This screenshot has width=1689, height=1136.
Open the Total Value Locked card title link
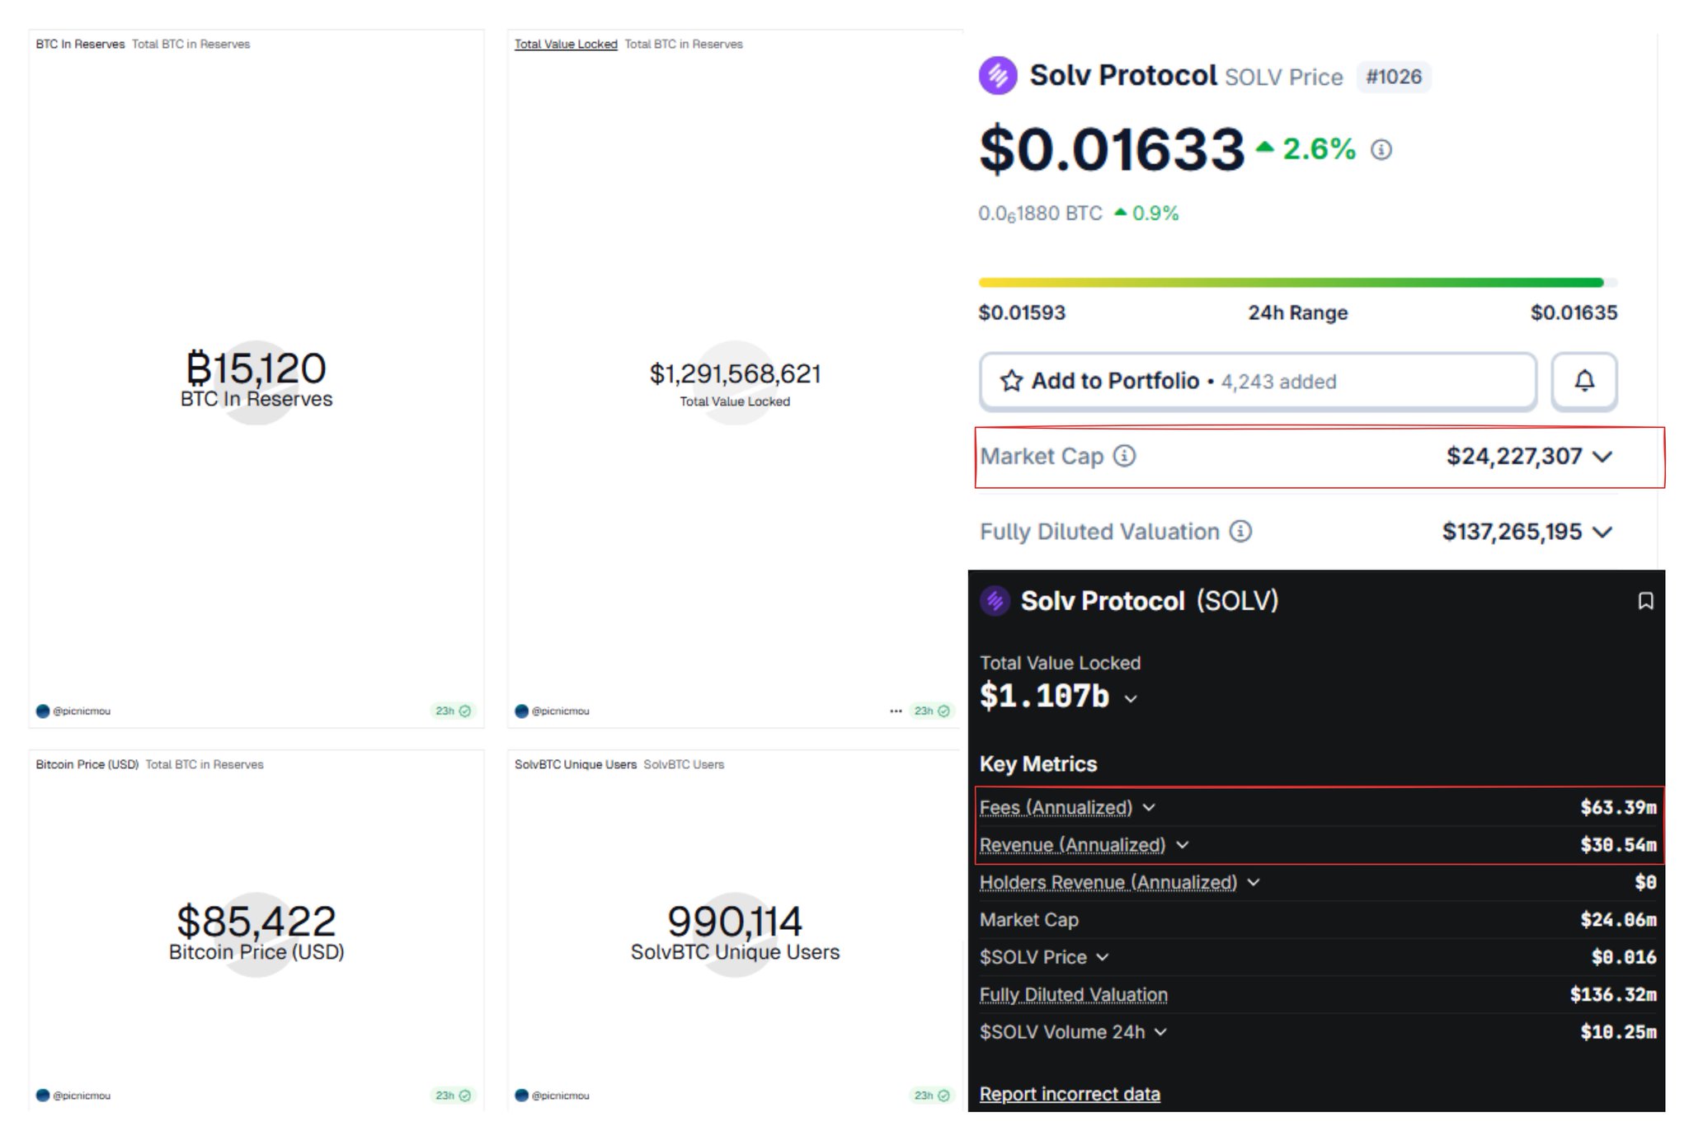click(566, 45)
